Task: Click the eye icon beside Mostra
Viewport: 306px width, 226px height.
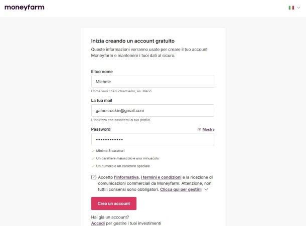Action: pos(199,129)
